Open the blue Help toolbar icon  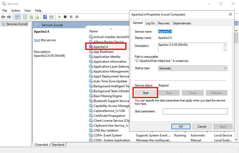45,17
